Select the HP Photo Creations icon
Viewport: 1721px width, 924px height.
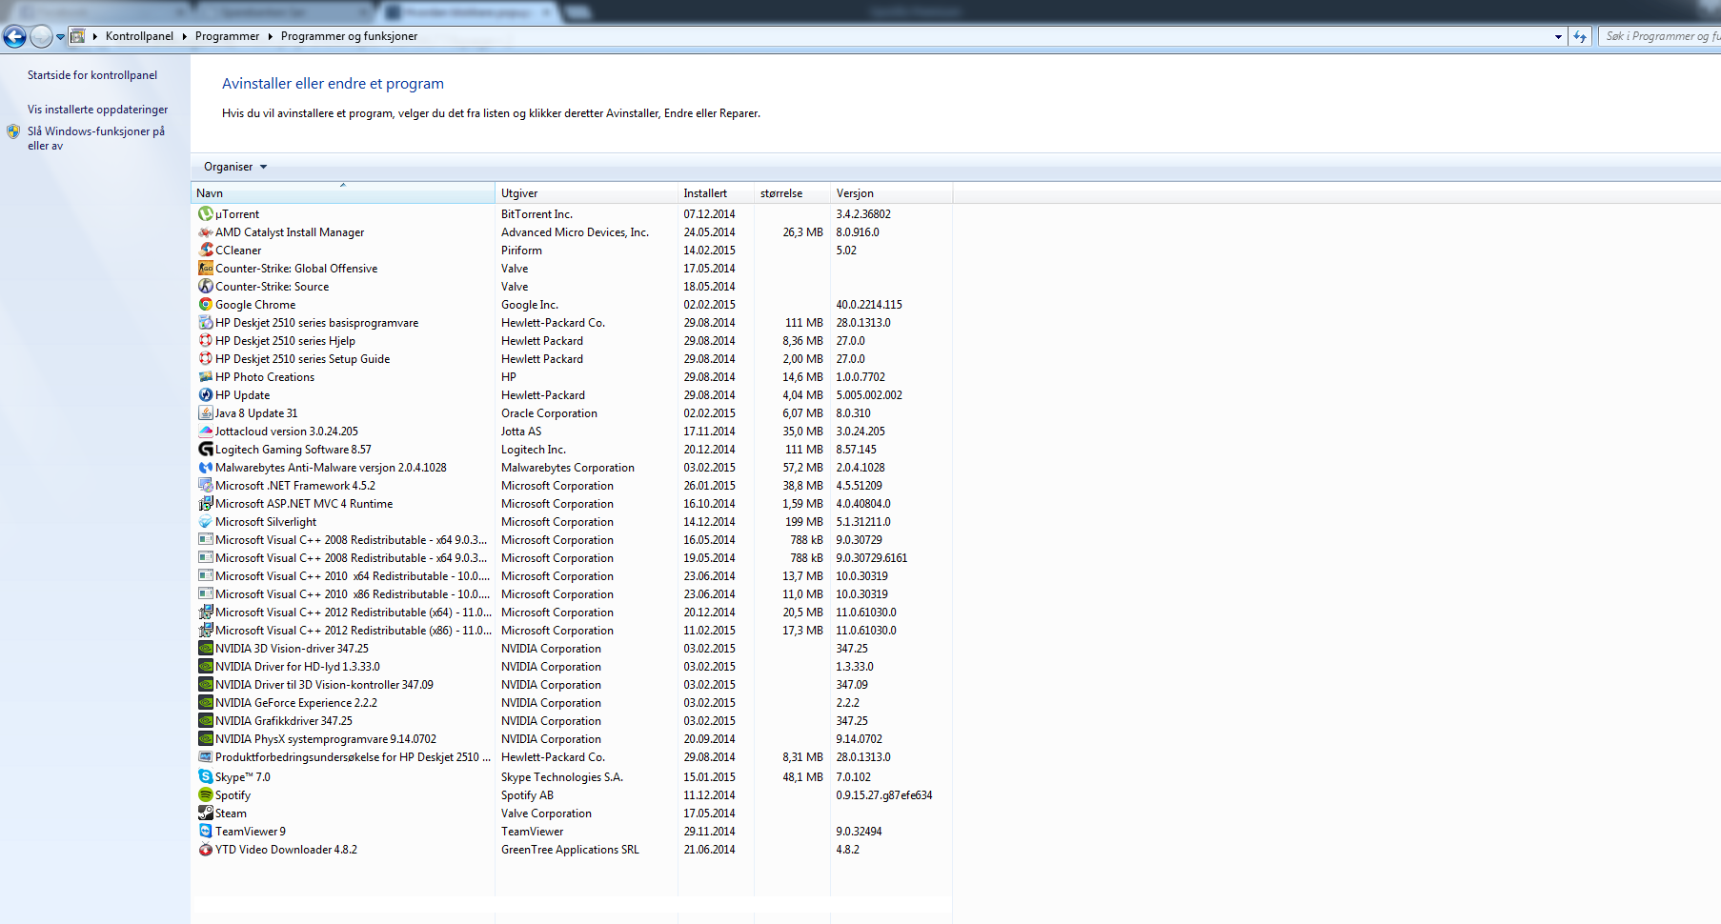point(205,377)
